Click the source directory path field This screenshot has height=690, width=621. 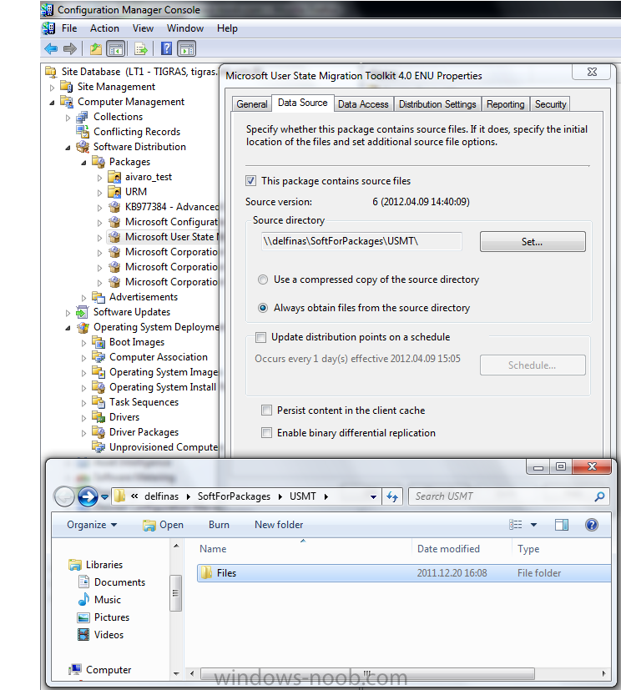click(x=361, y=241)
